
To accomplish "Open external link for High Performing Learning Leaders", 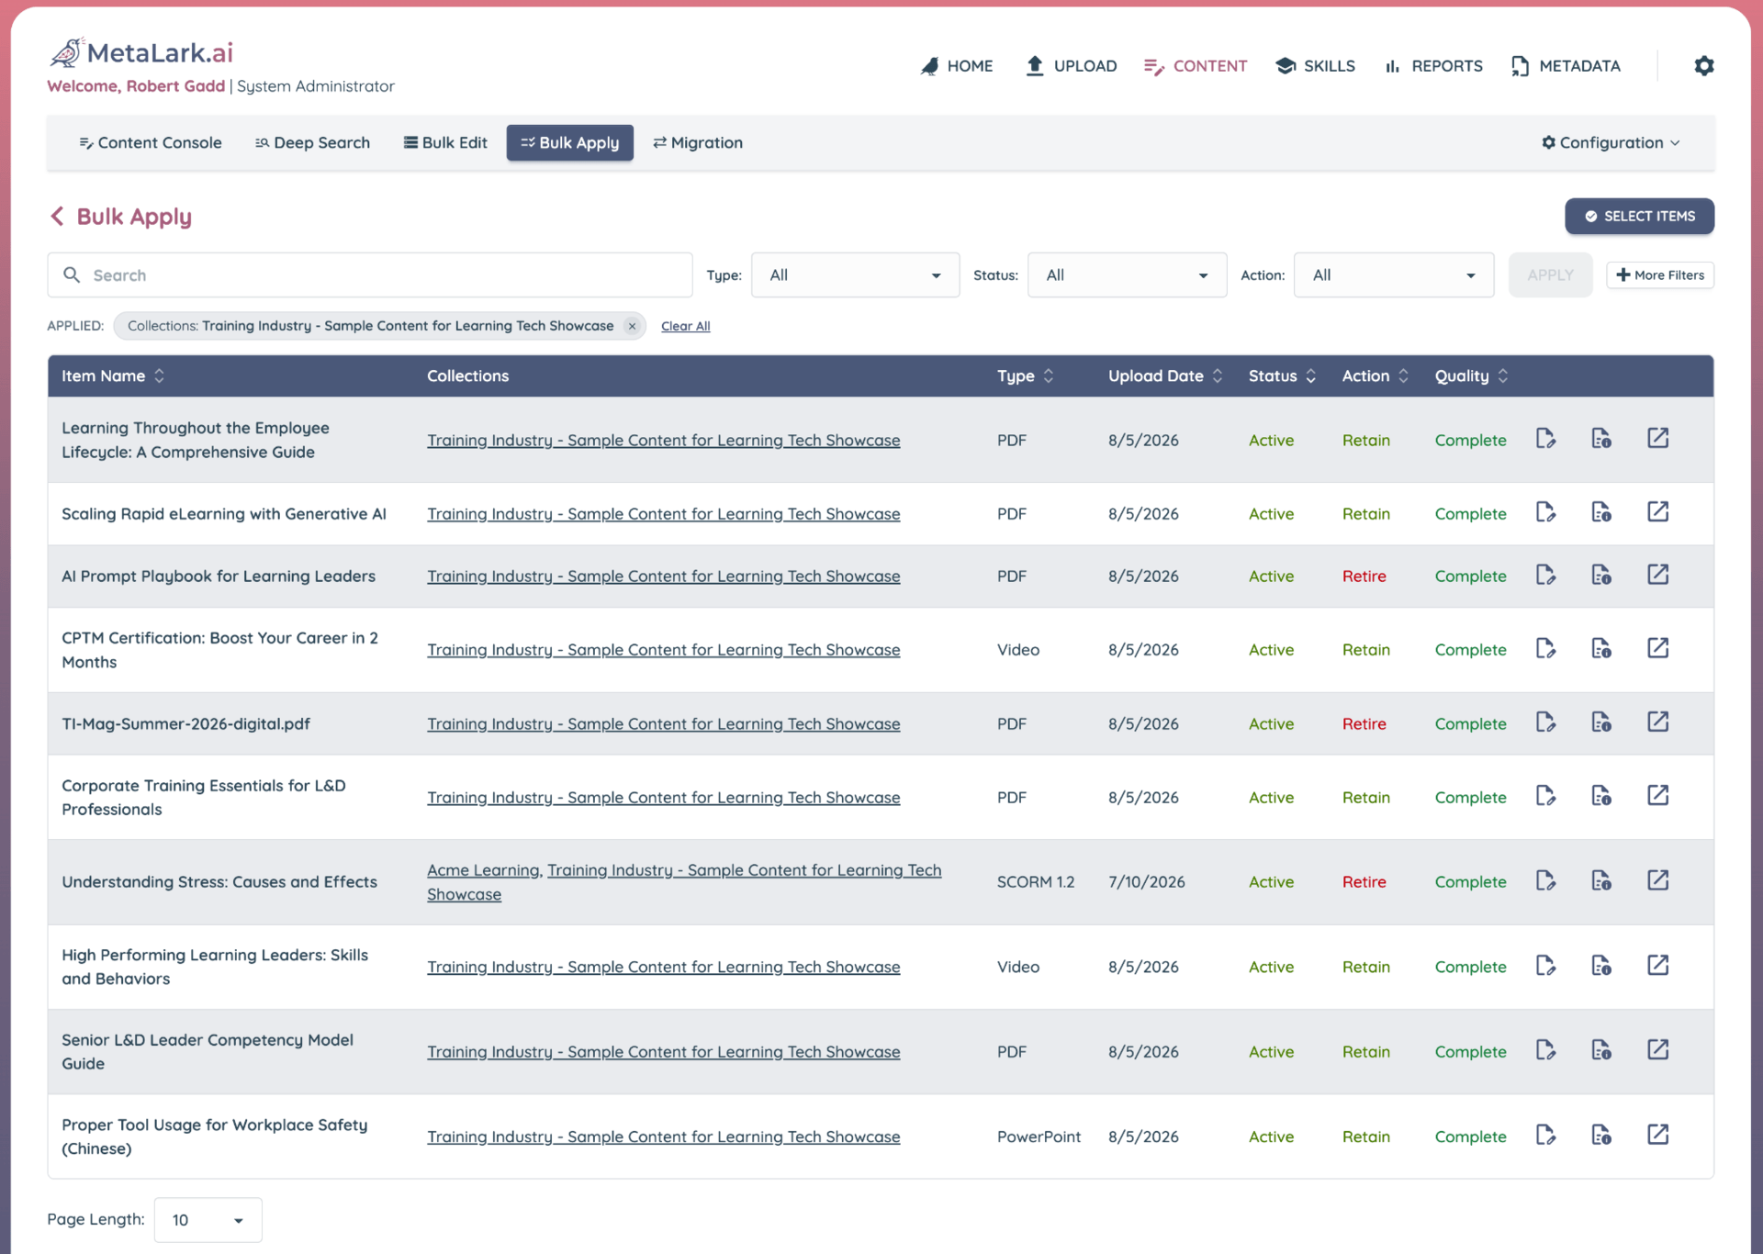I will pos(1657,966).
